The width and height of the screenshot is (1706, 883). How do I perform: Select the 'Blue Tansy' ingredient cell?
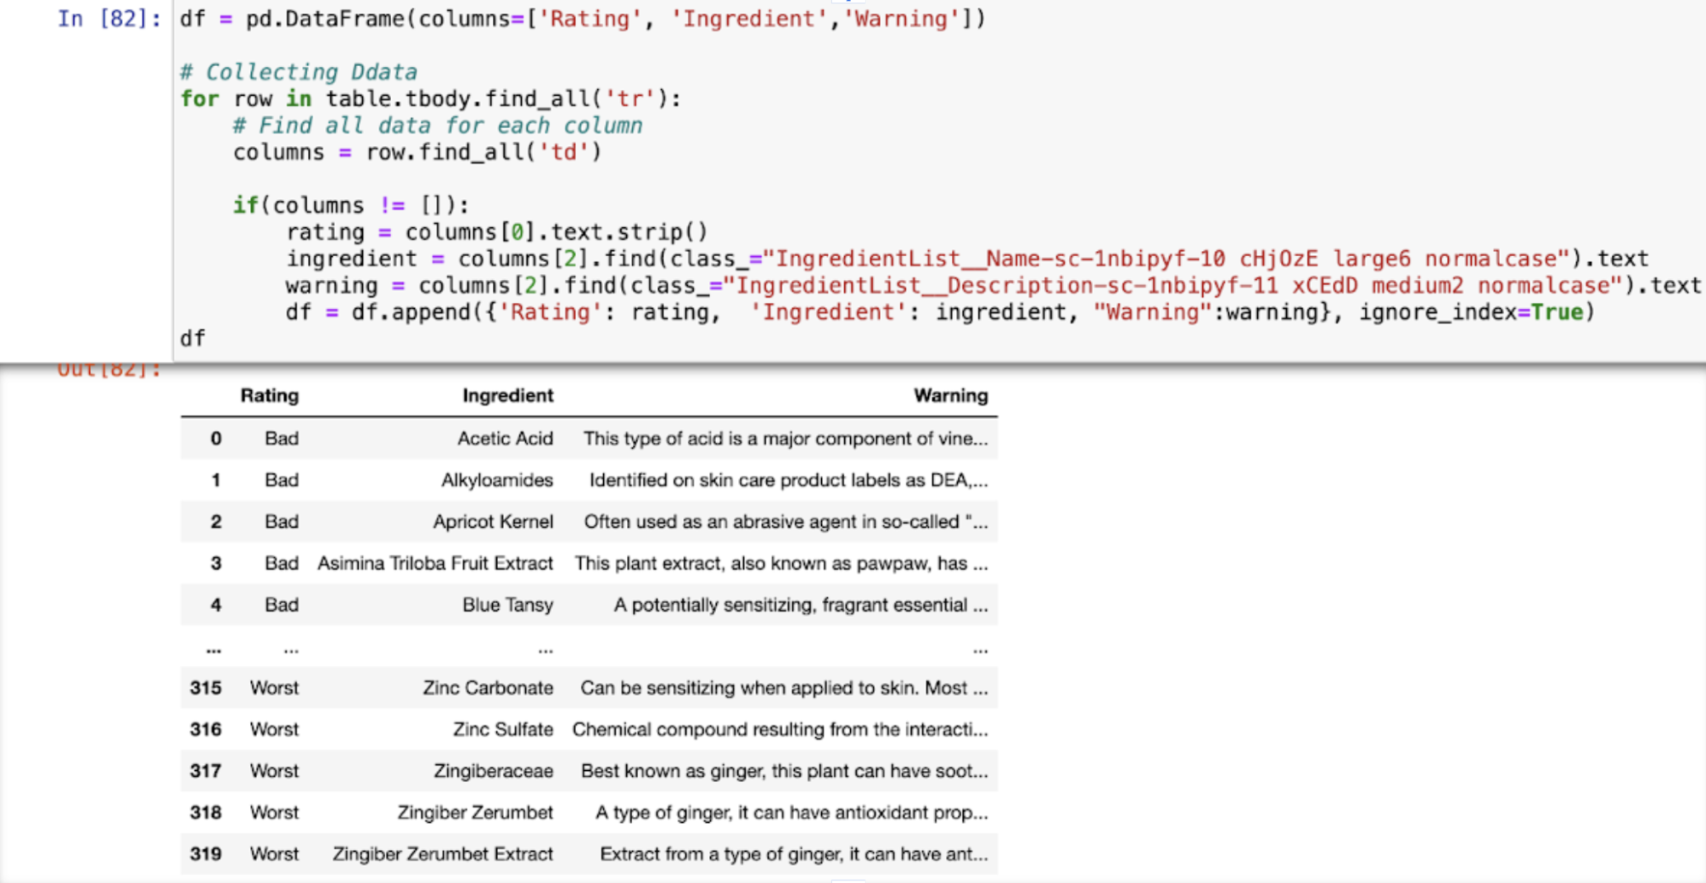(x=507, y=605)
